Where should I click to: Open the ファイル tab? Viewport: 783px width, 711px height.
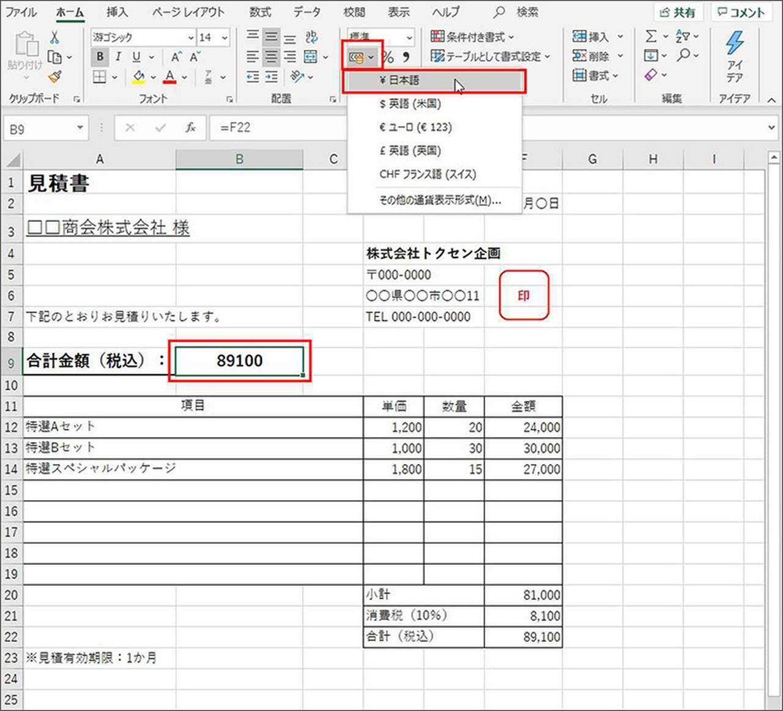[x=21, y=12]
